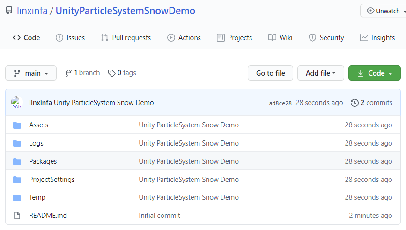
Task: Open the Temp folder
Action: pos(37,197)
